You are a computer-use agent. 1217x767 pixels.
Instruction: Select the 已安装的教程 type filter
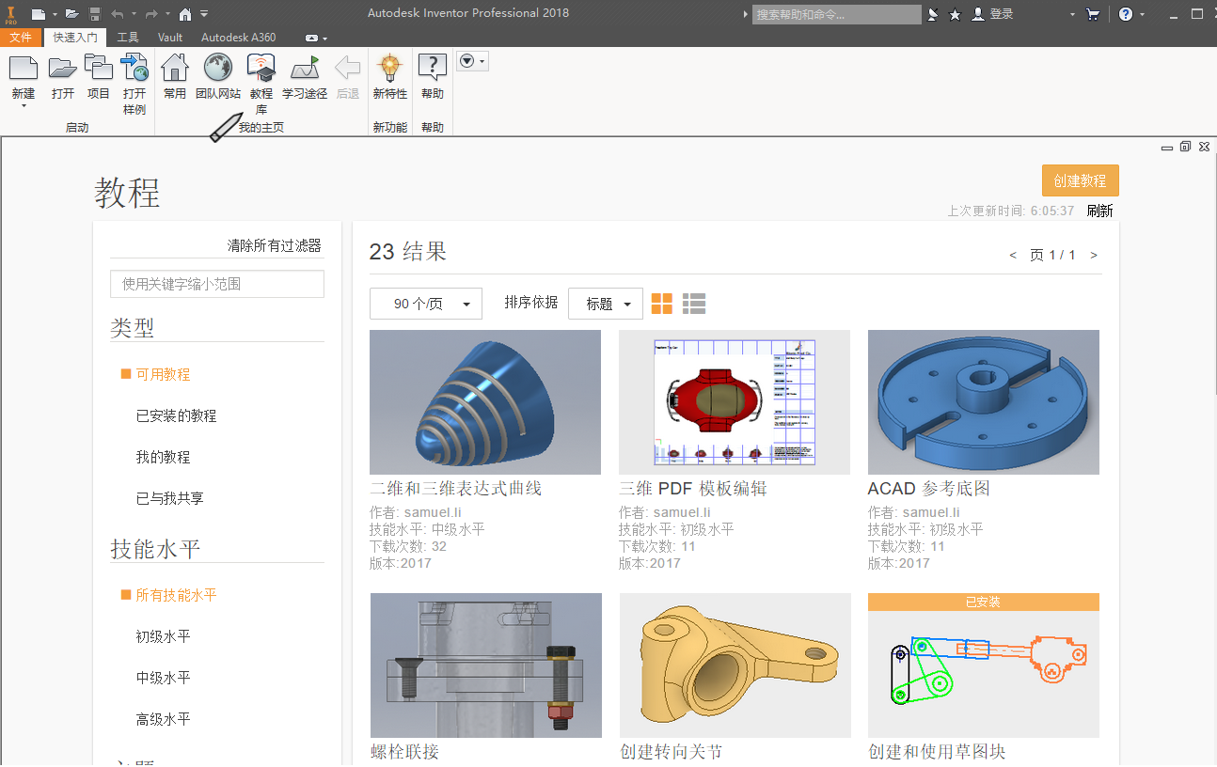176,415
